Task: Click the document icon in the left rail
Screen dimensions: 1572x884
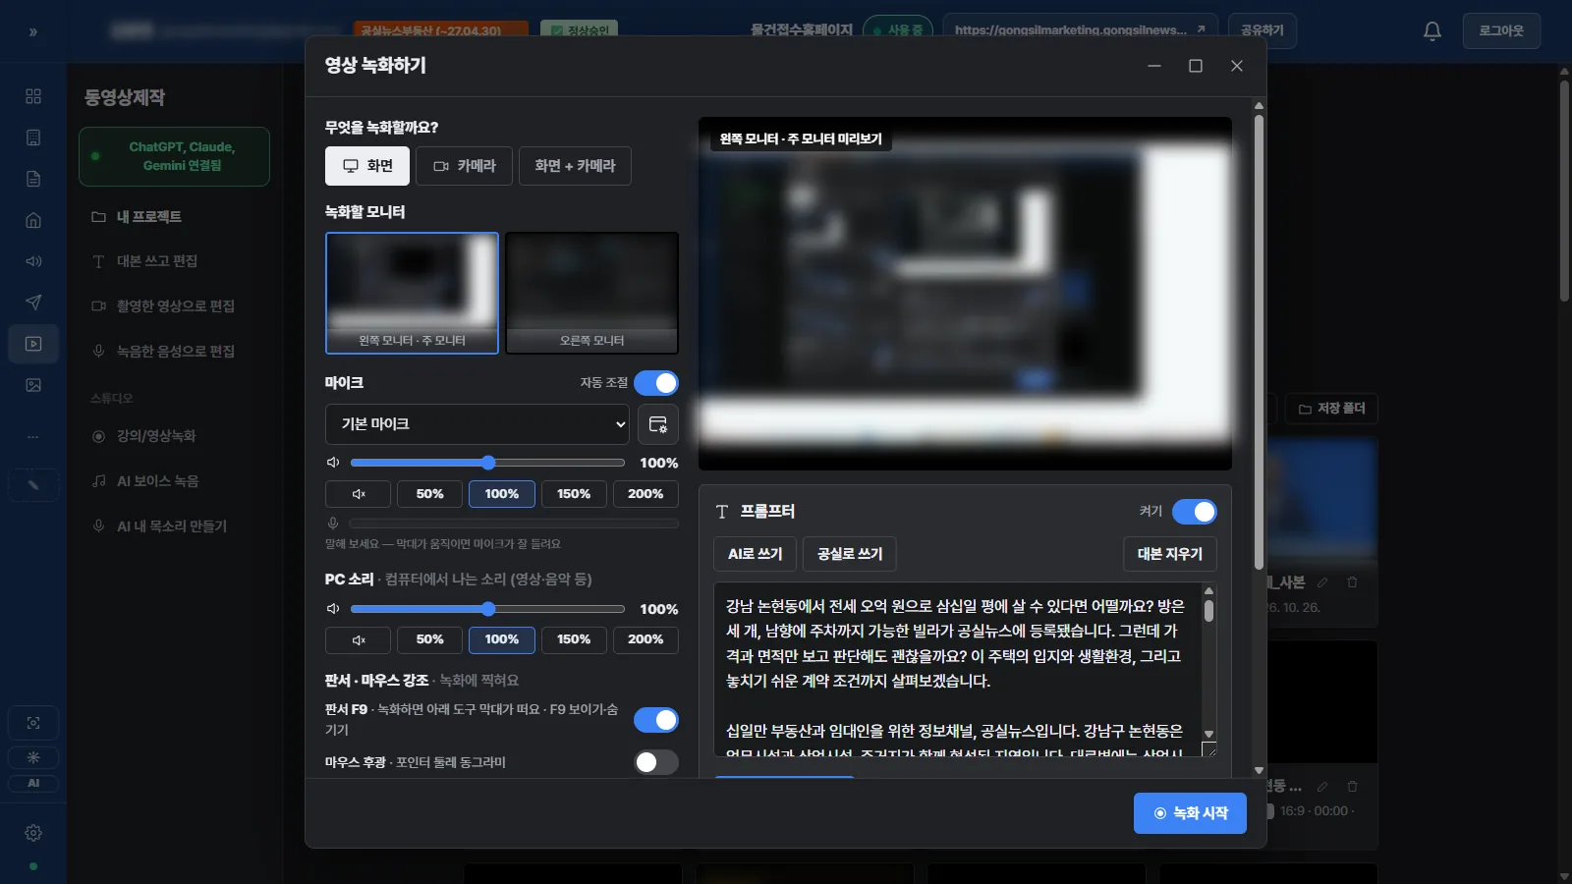Action: tap(33, 179)
